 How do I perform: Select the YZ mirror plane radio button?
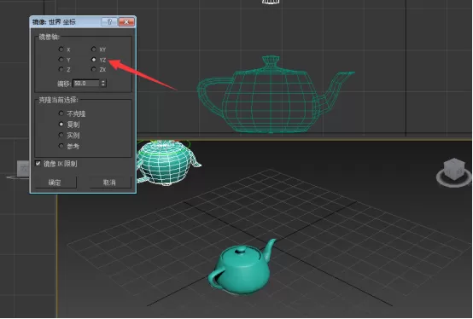tap(94, 60)
